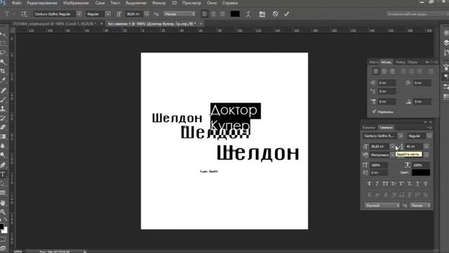Image resolution: width=449 pixels, height=253 pixels.
Task: Center text in options bar
Action: pos(213,14)
